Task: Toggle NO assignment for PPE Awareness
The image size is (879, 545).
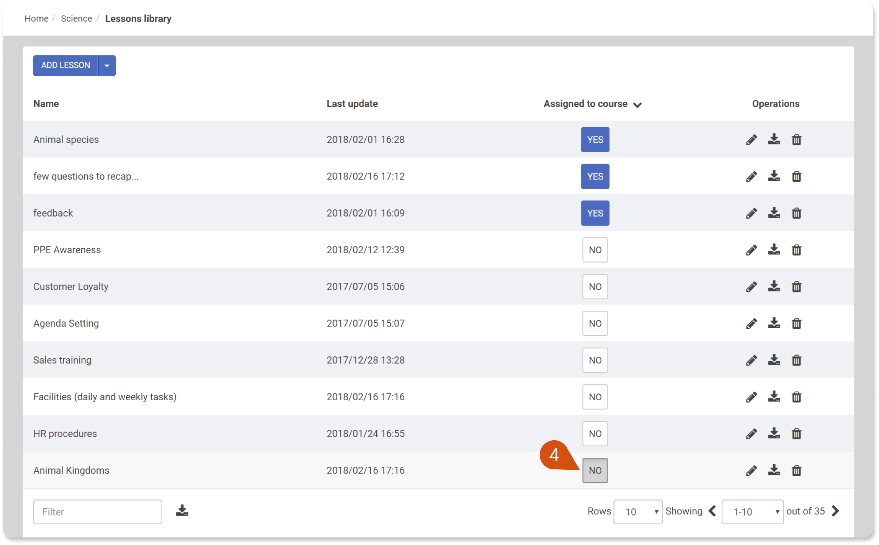Action: (595, 250)
